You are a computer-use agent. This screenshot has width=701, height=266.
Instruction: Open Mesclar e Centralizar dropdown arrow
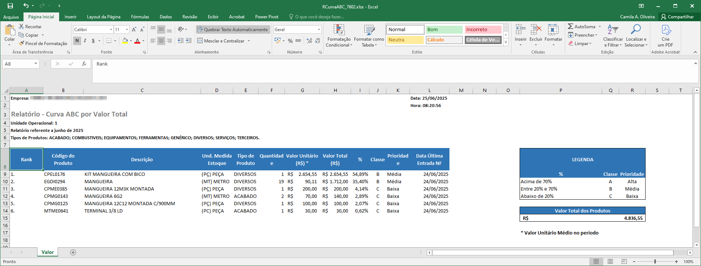point(249,41)
